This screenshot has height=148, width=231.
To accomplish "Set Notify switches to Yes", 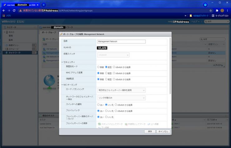I will pos(98,105).
